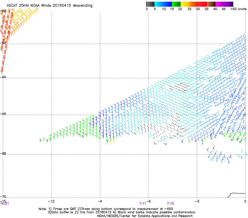Image resolution: width=248 pixels, height=218 pixels.
Task: Click the '25' legend tick label
Action: (189, 9)
